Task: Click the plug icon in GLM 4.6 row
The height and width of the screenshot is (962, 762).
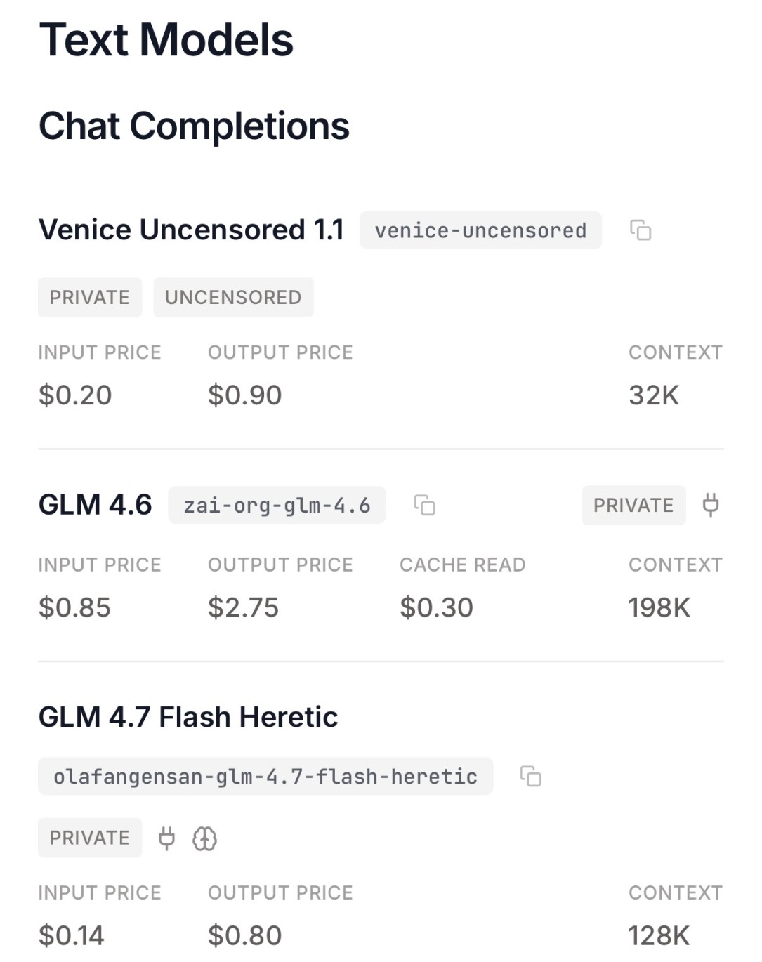Action: pos(711,505)
